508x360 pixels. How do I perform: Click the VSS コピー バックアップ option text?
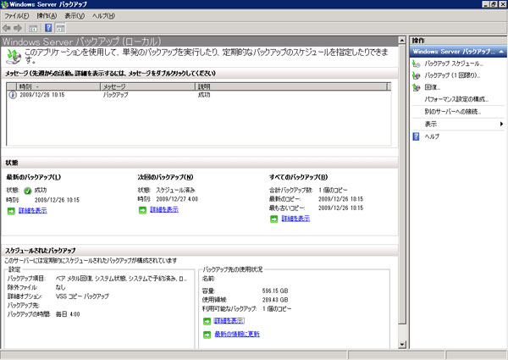[x=82, y=296]
